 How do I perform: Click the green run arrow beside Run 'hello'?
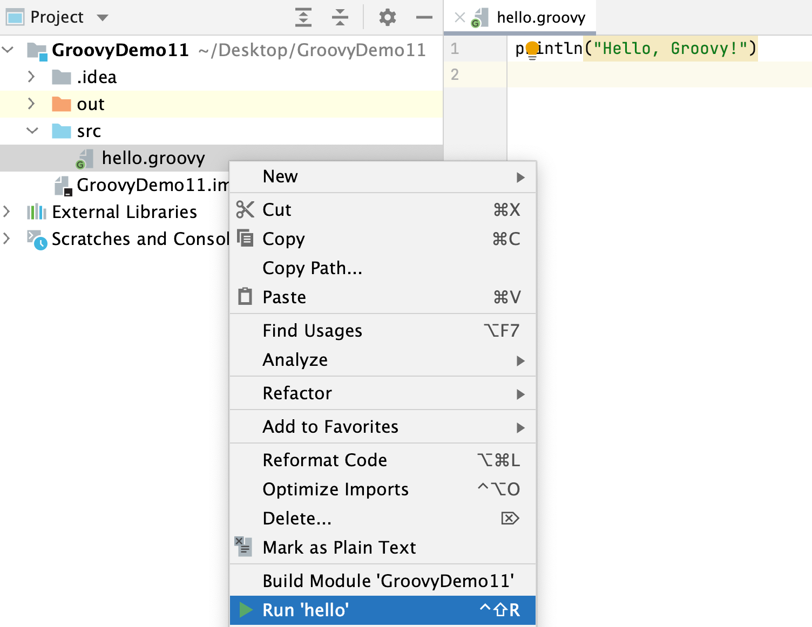tap(246, 610)
